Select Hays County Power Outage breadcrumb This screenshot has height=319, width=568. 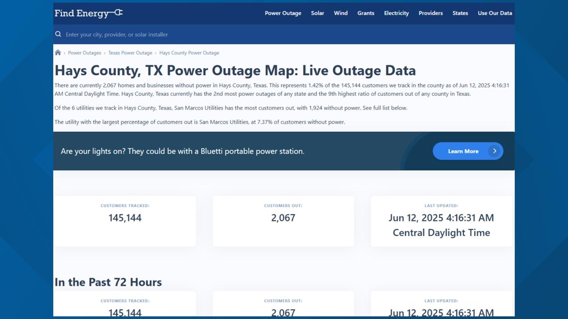click(x=189, y=53)
